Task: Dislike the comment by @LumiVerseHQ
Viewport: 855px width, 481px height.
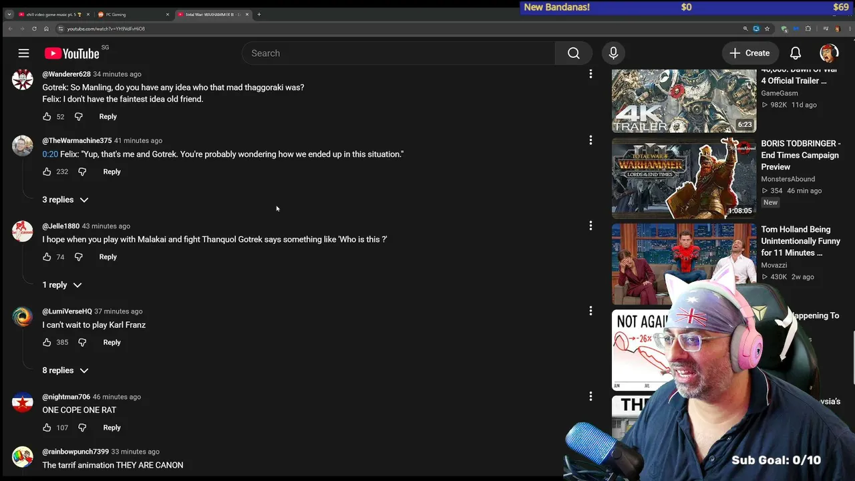Action: pos(82,342)
